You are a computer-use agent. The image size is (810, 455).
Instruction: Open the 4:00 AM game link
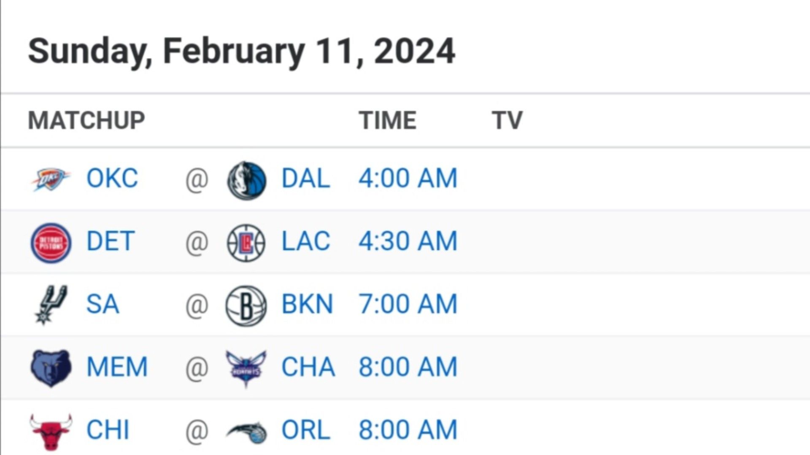[408, 178]
